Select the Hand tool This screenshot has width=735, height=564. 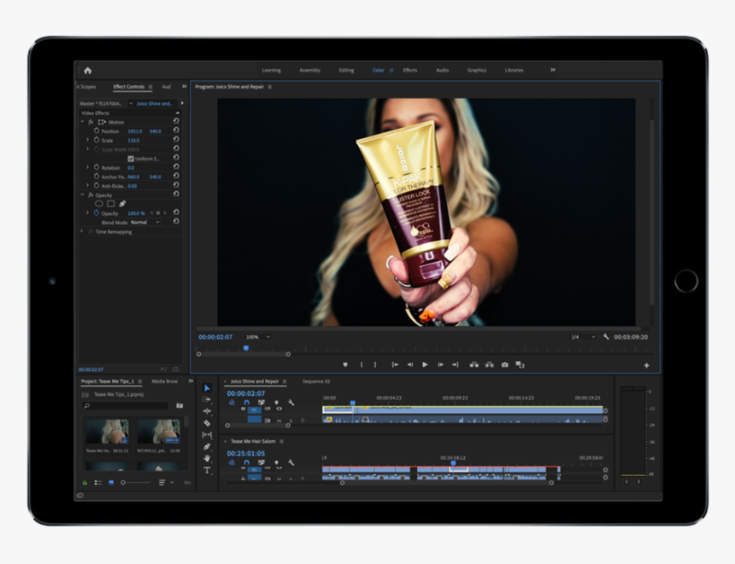click(x=207, y=458)
